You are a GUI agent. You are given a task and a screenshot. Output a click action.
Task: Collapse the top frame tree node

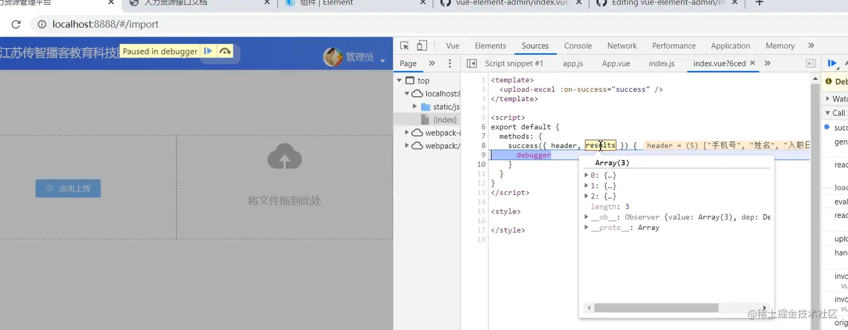(399, 81)
